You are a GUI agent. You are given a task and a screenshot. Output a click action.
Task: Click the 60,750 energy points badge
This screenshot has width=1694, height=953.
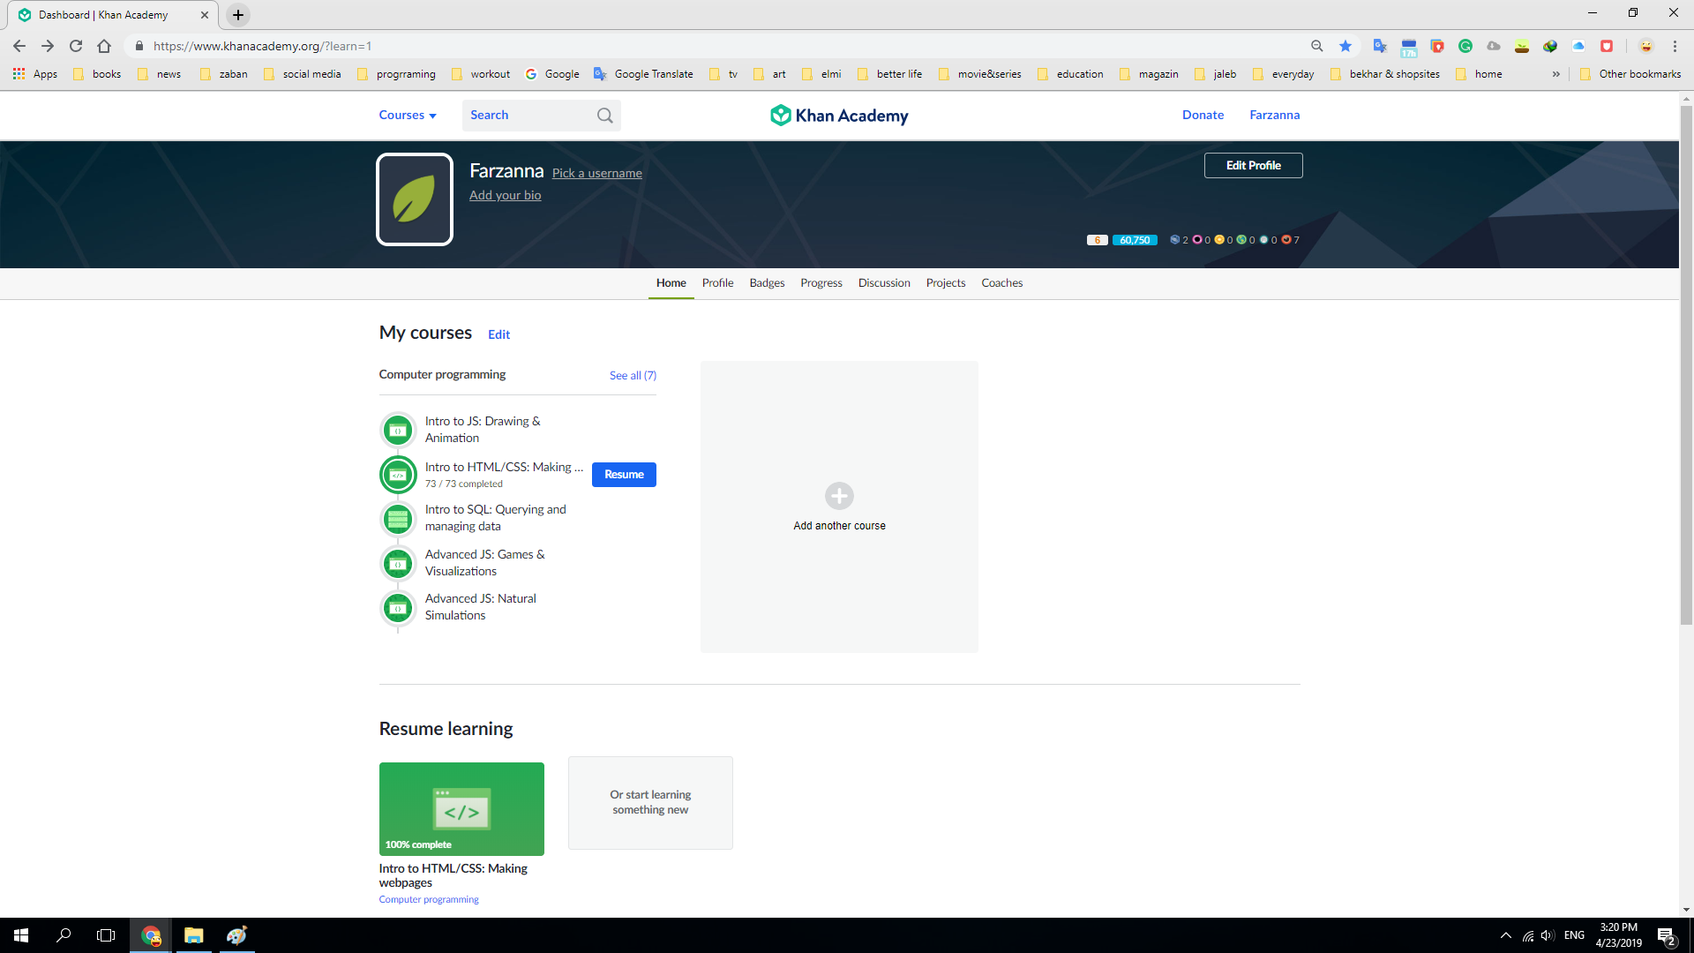tap(1135, 240)
